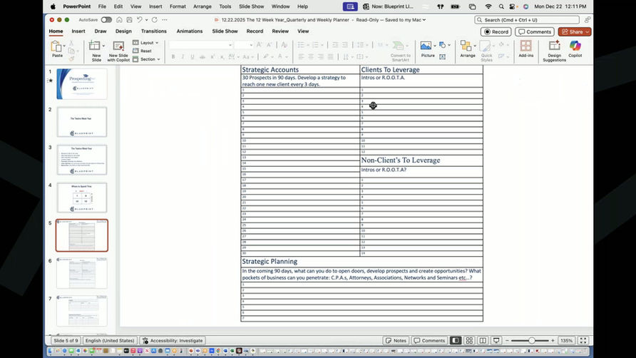Image resolution: width=636 pixels, height=358 pixels.
Task: Click the 135% zoom level button
Action: pyautogui.click(x=566, y=341)
